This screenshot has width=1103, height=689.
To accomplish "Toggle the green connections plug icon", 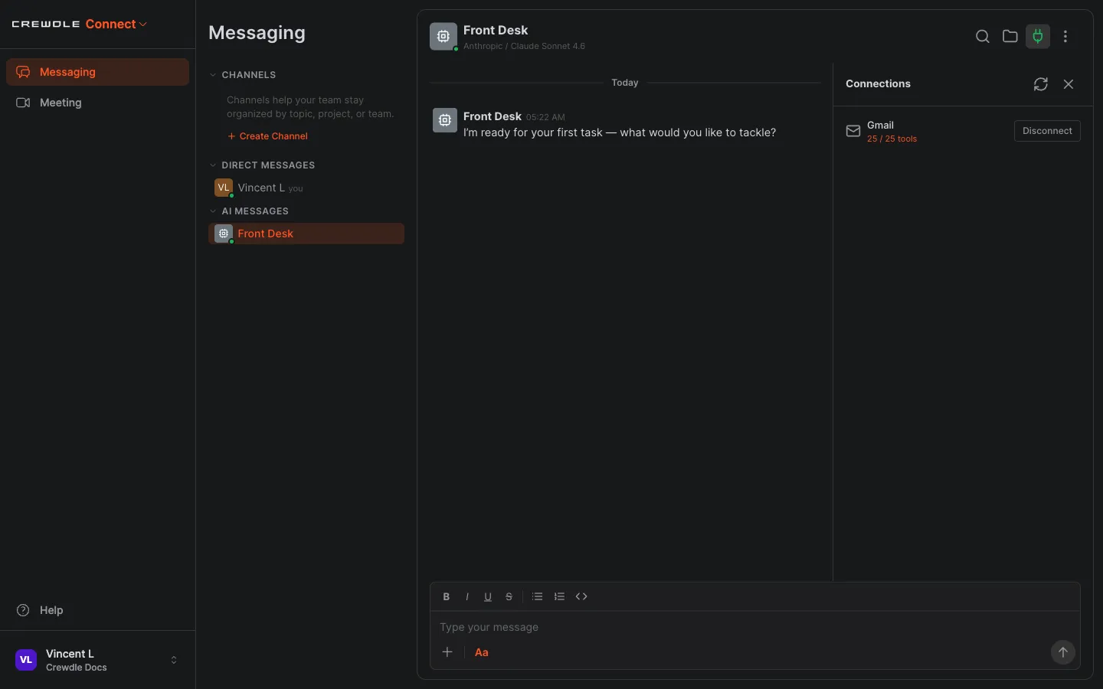I will pos(1038,36).
